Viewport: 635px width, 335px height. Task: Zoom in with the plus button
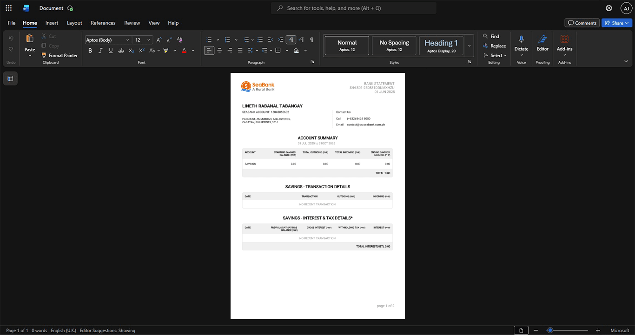click(598, 330)
